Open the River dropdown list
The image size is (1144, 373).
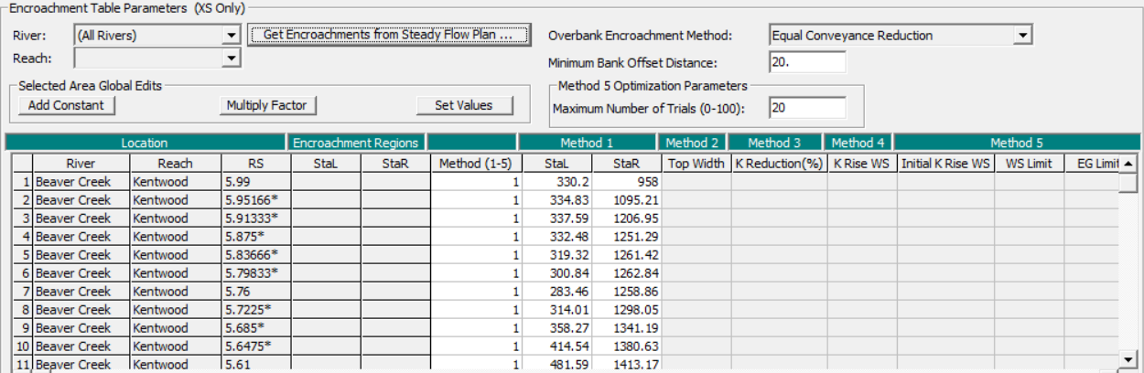pyautogui.click(x=231, y=36)
